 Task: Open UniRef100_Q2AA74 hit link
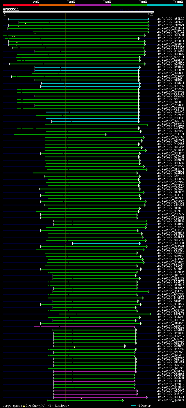point(170,400)
